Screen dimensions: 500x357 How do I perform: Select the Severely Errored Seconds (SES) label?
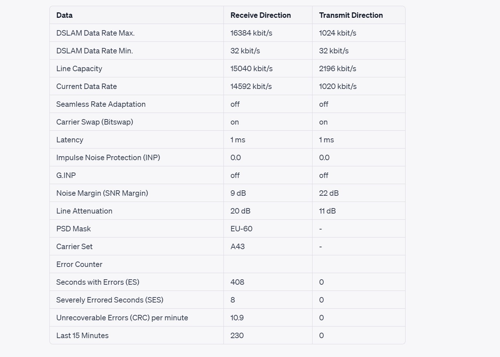[x=110, y=300]
